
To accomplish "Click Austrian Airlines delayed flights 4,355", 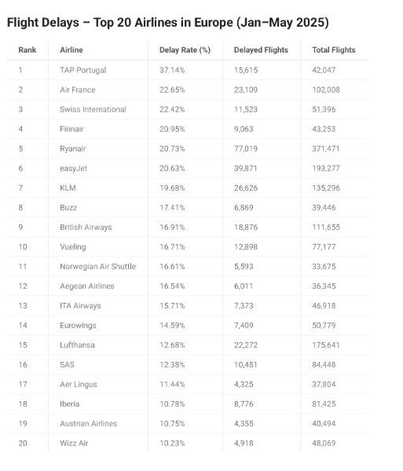I will (x=244, y=424).
